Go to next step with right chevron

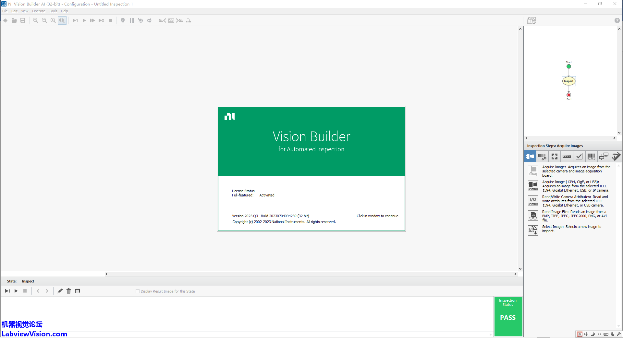pos(47,291)
